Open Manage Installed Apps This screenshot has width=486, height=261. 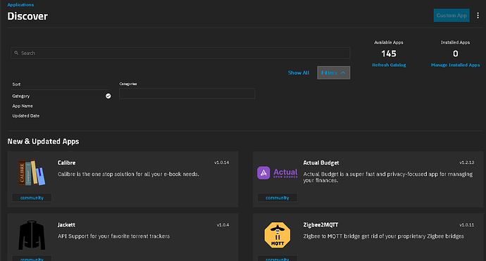(455, 65)
